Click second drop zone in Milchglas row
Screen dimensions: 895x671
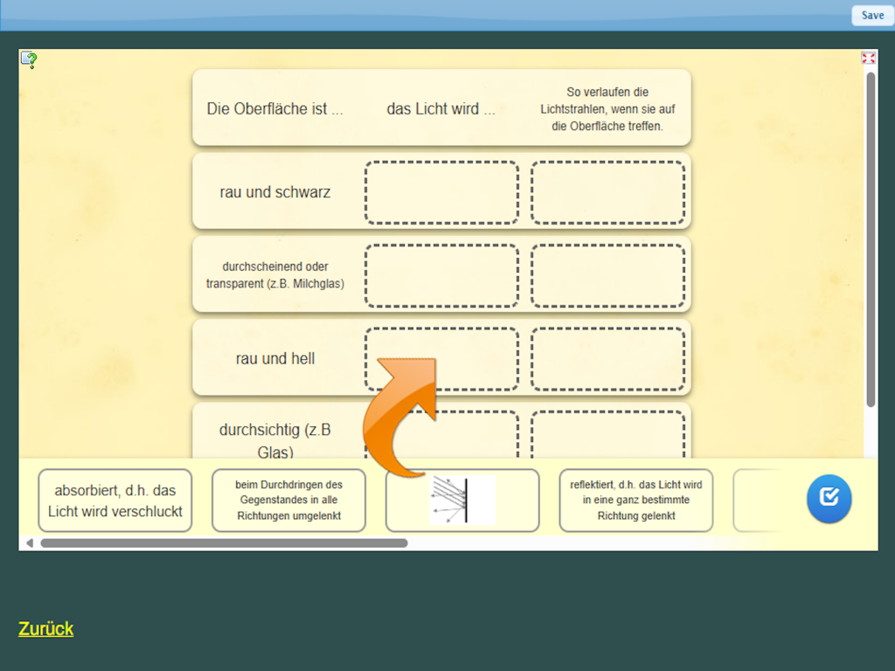tap(607, 275)
